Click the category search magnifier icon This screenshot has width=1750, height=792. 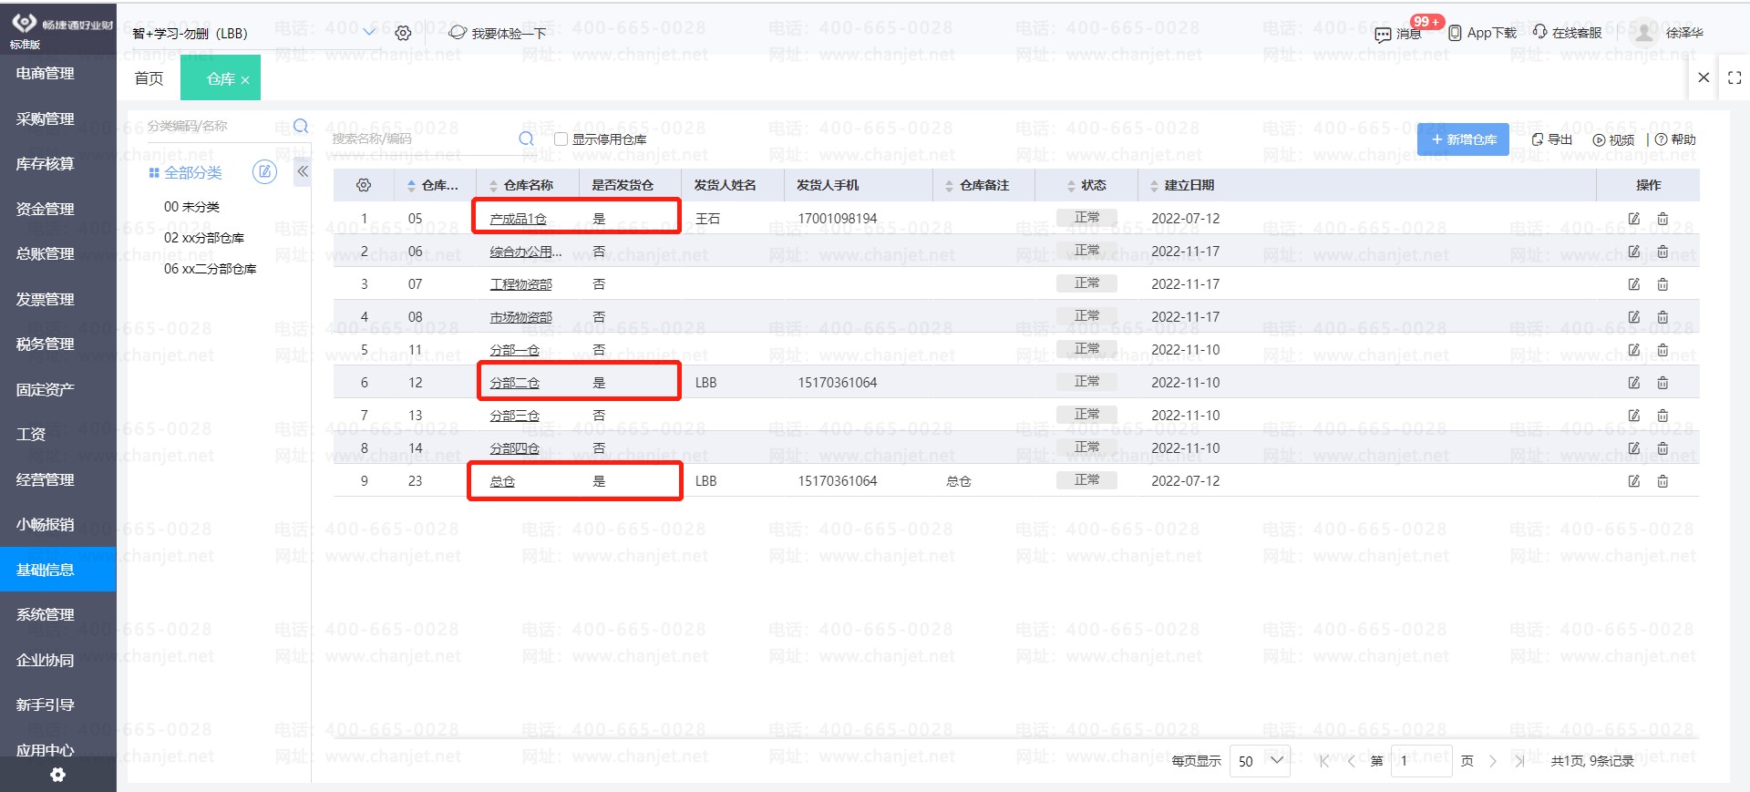(x=301, y=126)
